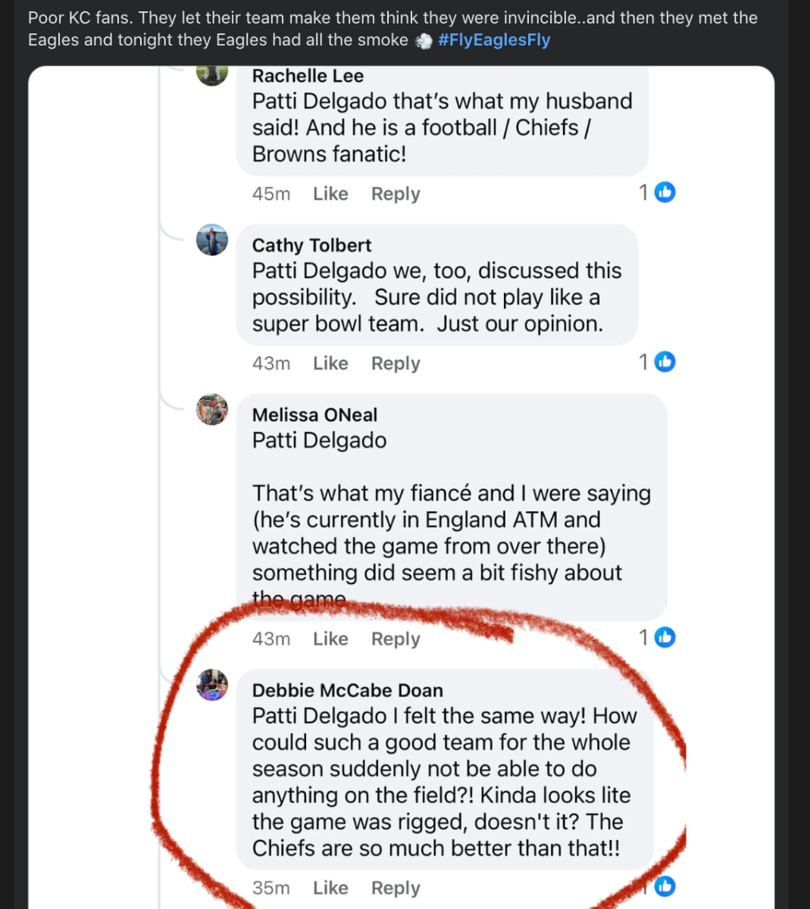810x909 pixels.
Task: Click Patti Delgado mention in Melissa's comment
Action: (x=319, y=440)
